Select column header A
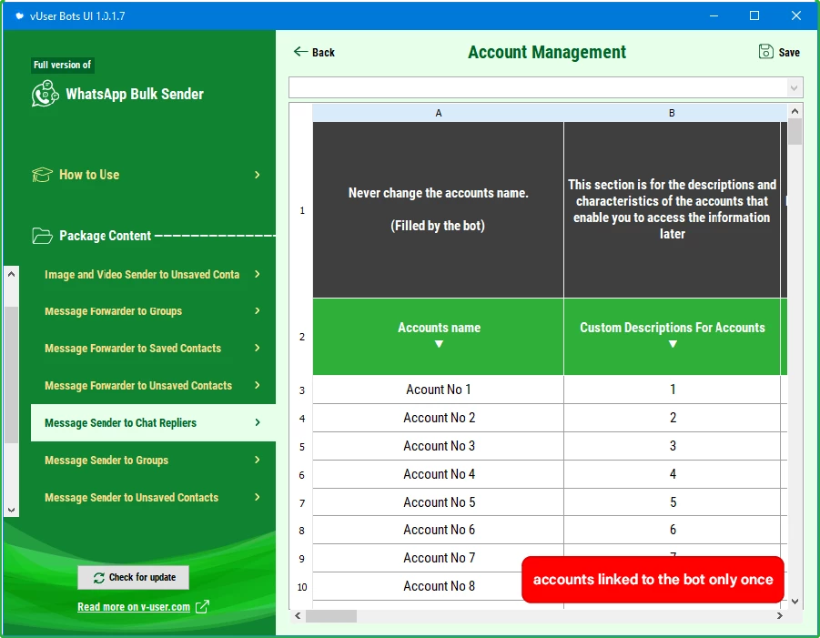The height and width of the screenshot is (638, 820). [439, 113]
